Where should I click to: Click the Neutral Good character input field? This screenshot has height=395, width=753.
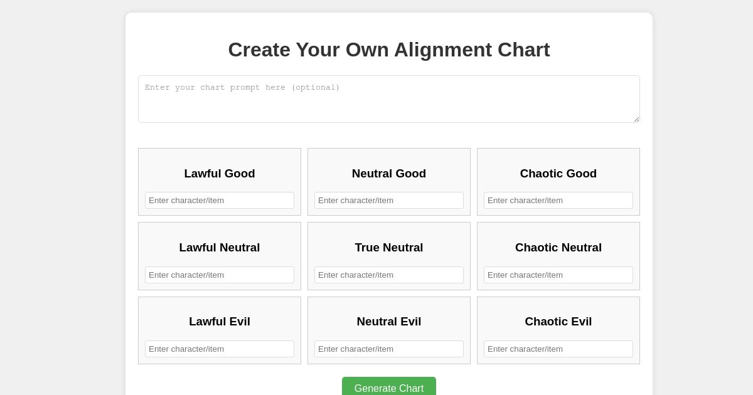coord(389,200)
